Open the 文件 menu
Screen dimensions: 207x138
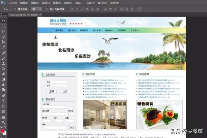[x=13, y=3]
